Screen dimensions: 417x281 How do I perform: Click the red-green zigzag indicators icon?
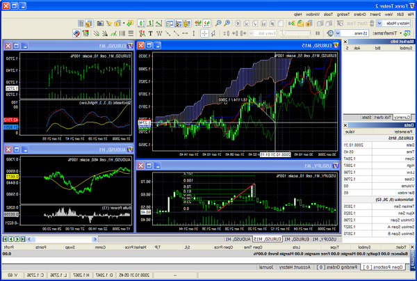(x=142, y=33)
